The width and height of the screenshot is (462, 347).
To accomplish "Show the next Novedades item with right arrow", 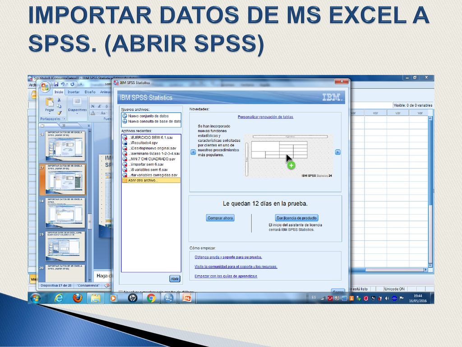I will coord(338,152).
